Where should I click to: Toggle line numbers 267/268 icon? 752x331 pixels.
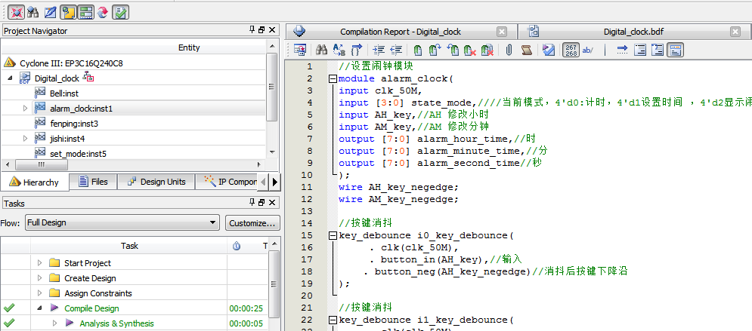571,50
